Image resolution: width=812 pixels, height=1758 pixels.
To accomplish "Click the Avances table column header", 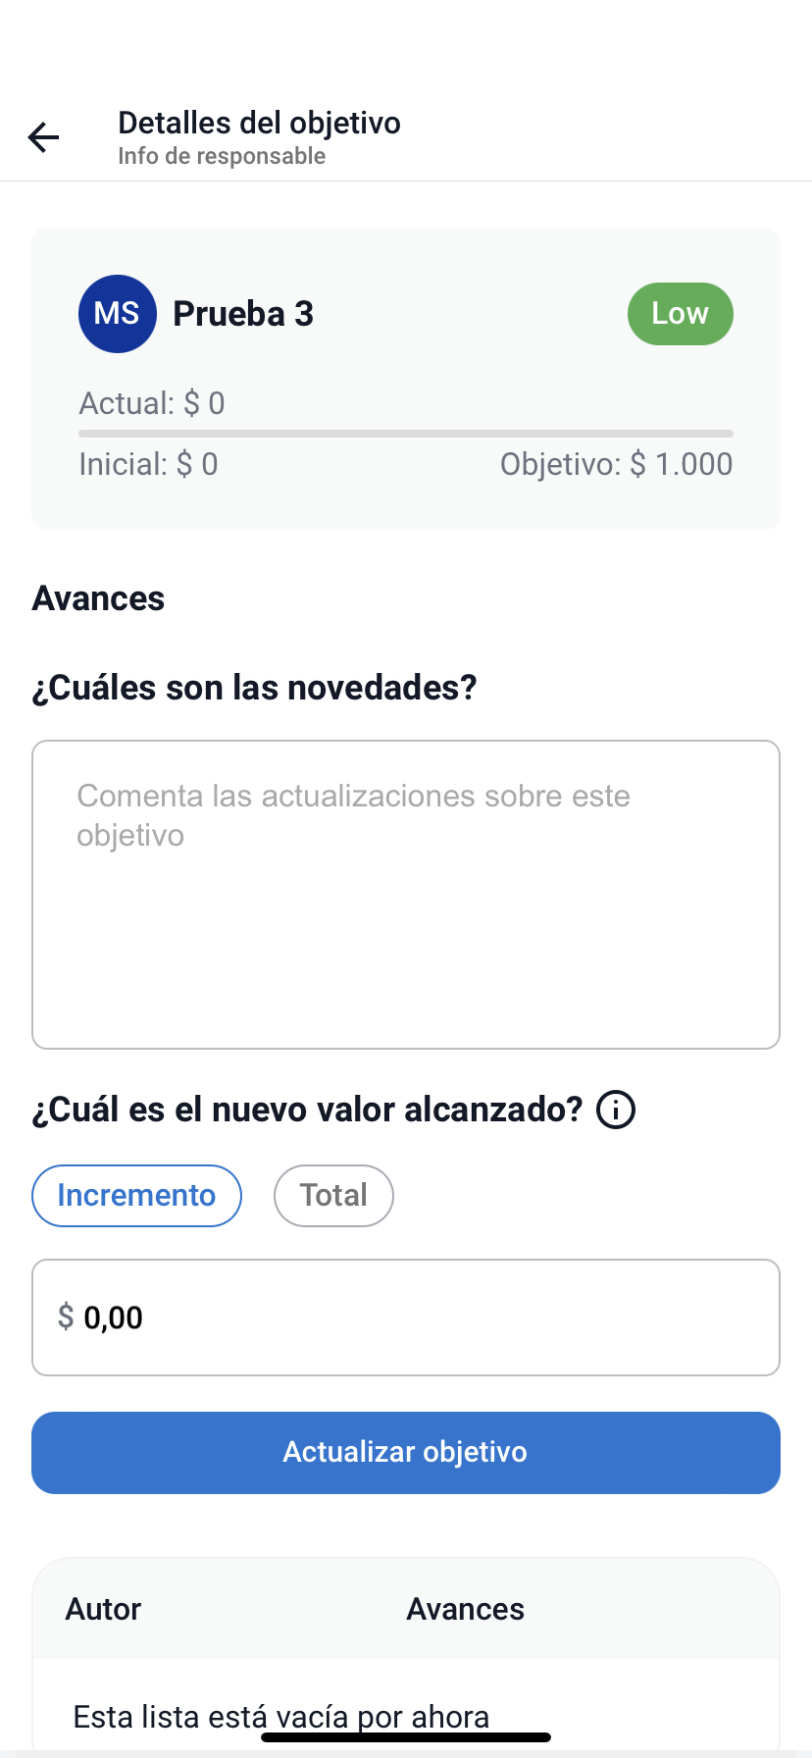I will (x=465, y=1610).
